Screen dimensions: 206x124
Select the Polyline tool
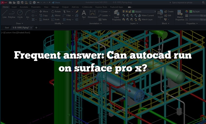pos(12,14)
